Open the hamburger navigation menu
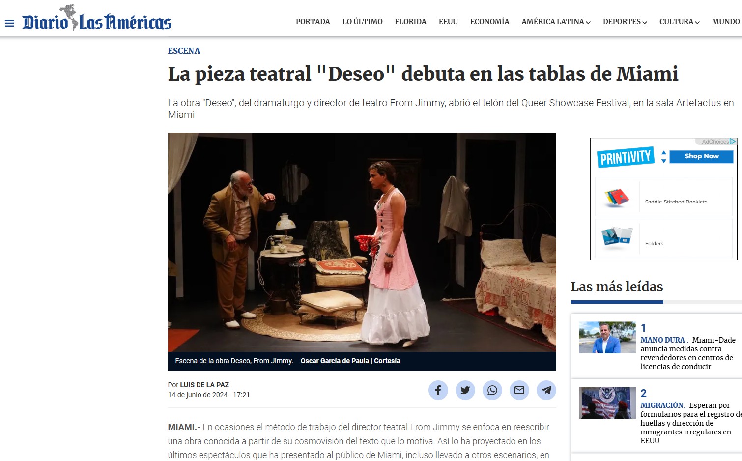The height and width of the screenshot is (461, 742). pyautogui.click(x=9, y=23)
